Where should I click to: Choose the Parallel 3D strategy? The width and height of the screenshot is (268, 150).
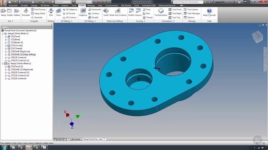click(x=93, y=17)
